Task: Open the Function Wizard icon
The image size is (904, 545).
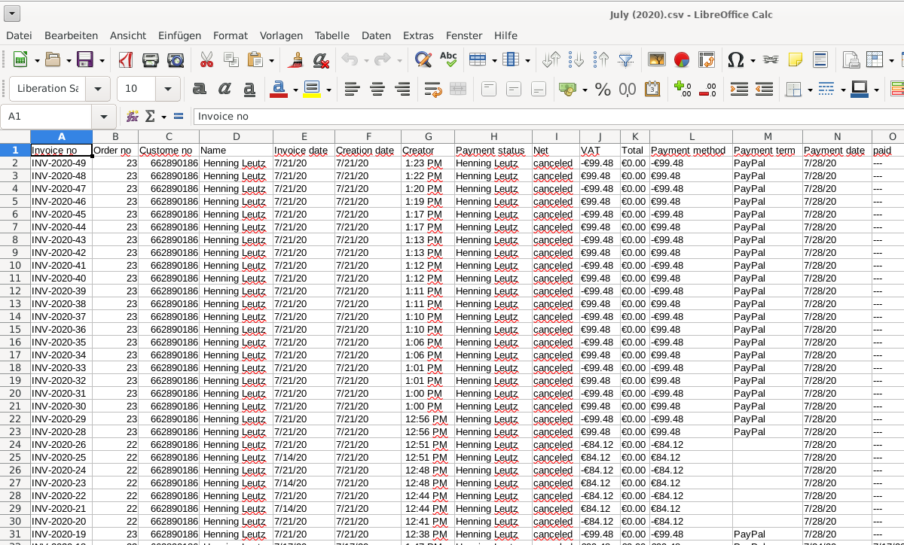Action: tap(133, 117)
